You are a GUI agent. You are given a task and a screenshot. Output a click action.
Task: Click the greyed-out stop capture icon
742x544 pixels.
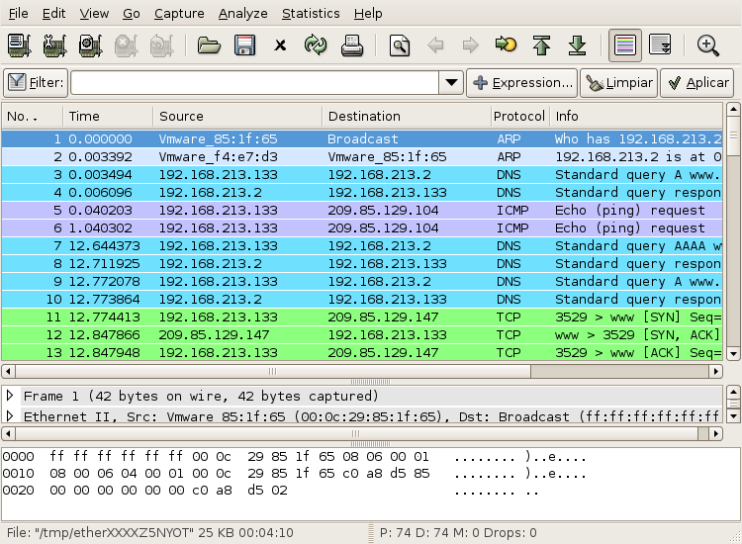(x=126, y=45)
